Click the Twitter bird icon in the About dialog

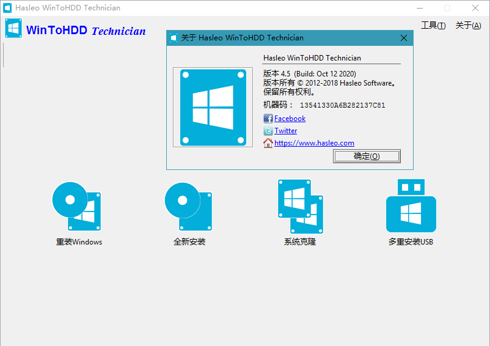click(x=268, y=131)
